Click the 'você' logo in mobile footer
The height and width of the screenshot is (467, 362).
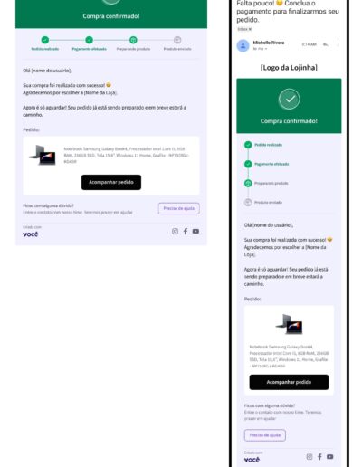click(252, 460)
